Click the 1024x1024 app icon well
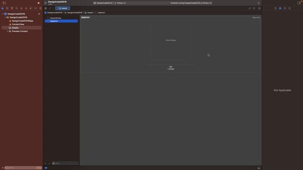303x170 pixels. (x=170, y=40)
